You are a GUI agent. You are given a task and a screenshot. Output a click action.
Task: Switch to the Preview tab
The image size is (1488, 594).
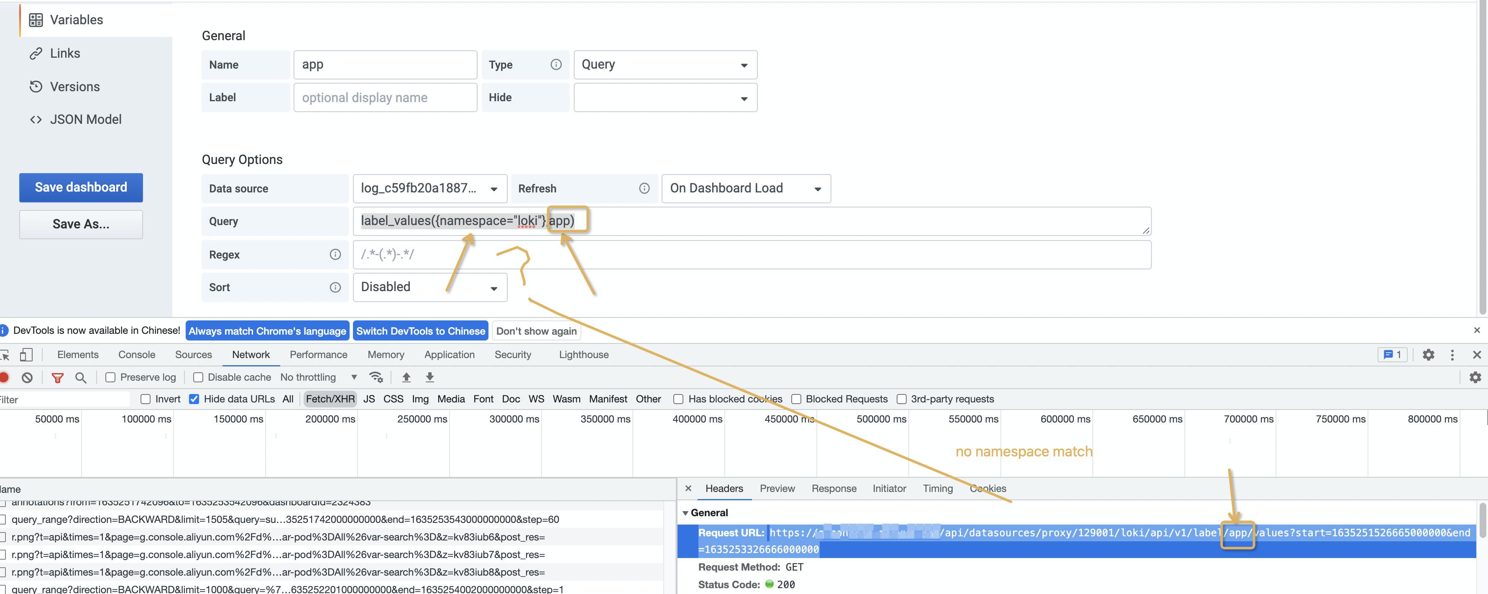point(777,488)
